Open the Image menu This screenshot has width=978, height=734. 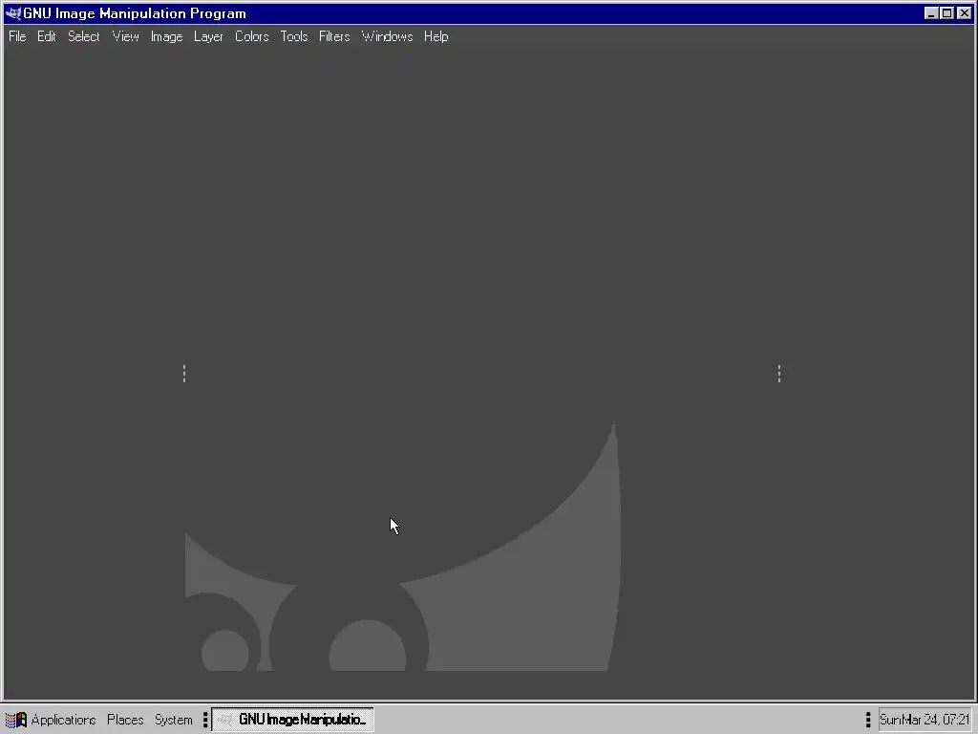point(166,37)
